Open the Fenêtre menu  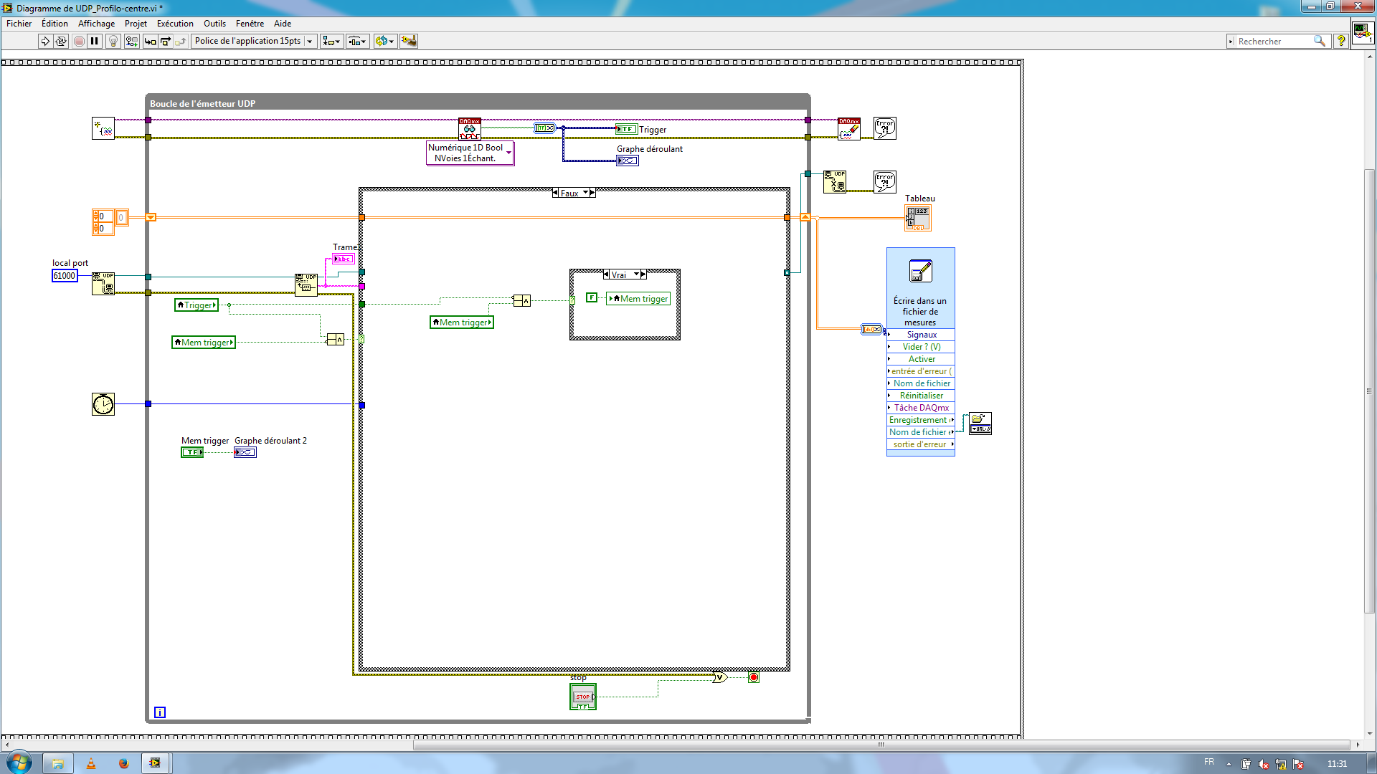point(250,24)
